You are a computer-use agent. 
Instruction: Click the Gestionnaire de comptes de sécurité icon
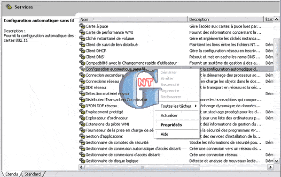point(82,142)
